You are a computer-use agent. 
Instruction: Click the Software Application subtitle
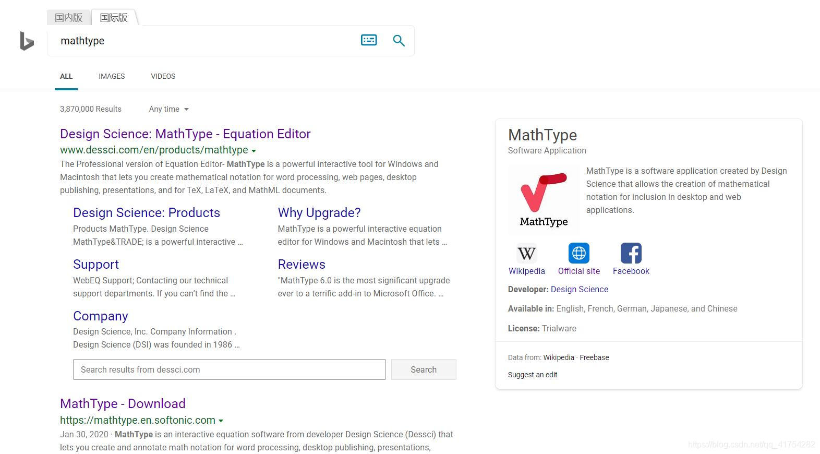click(547, 150)
